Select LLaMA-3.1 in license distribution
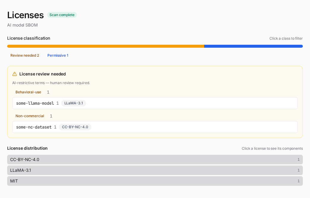This screenshot has width=310, height=198. 155,170
